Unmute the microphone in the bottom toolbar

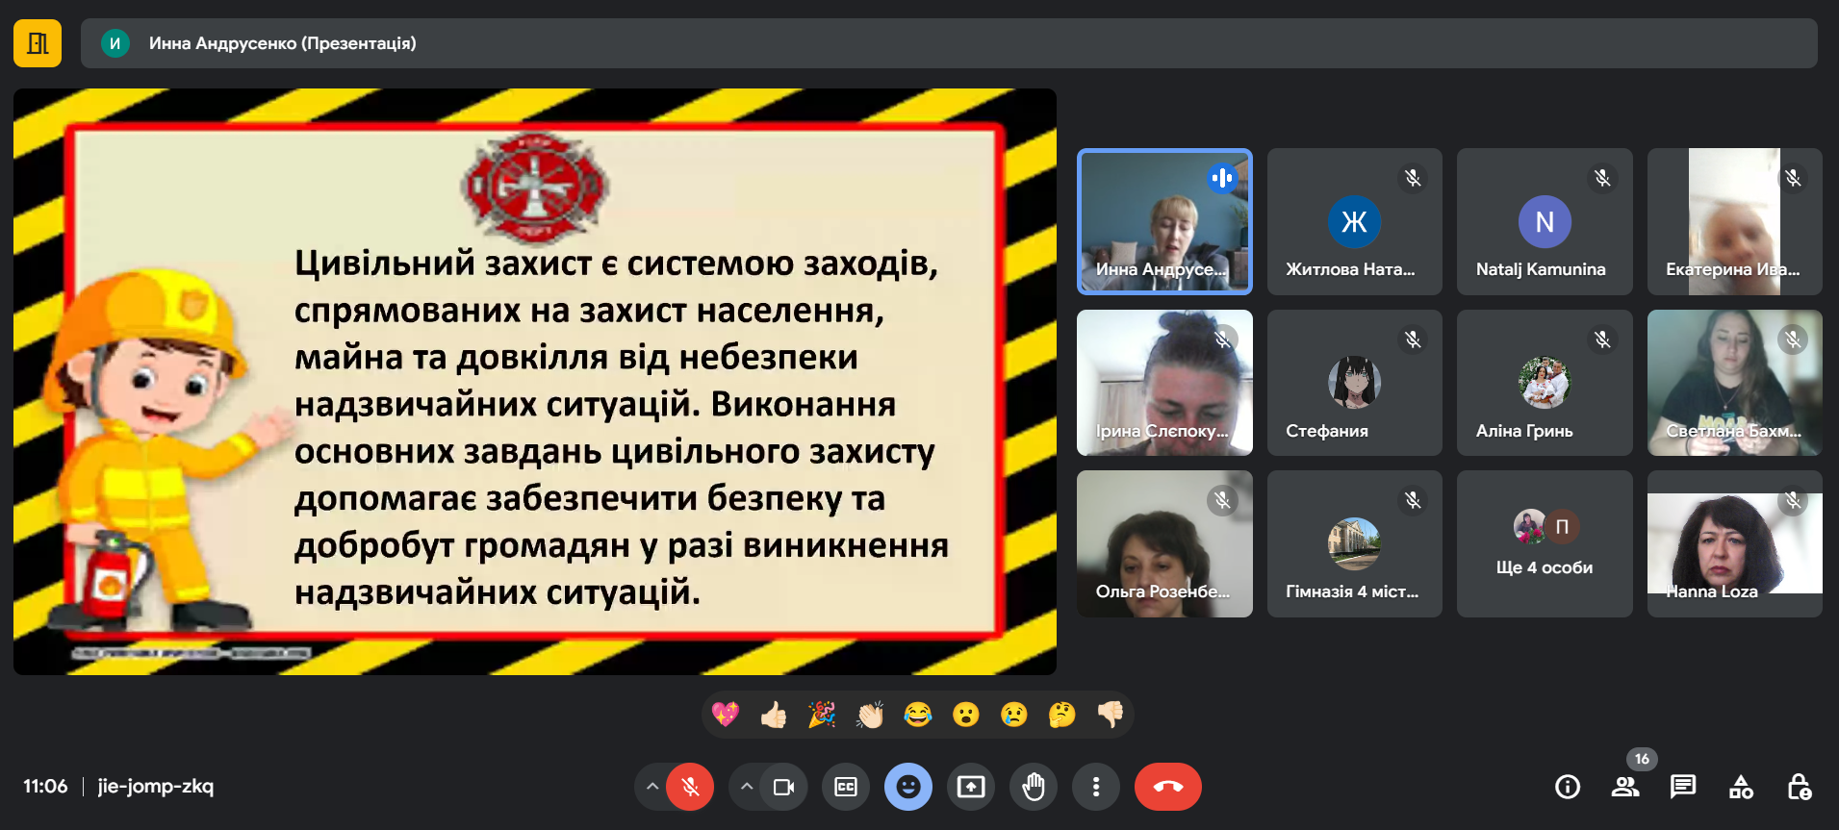pos(690,787)
